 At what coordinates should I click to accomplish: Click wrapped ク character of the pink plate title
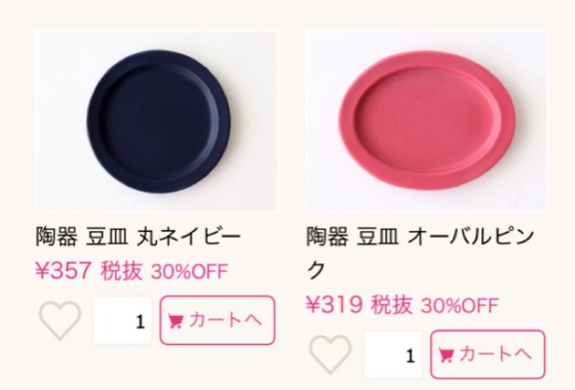click(x=316, y=270)
